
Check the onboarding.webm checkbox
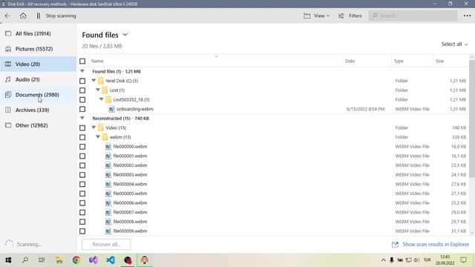82,109
